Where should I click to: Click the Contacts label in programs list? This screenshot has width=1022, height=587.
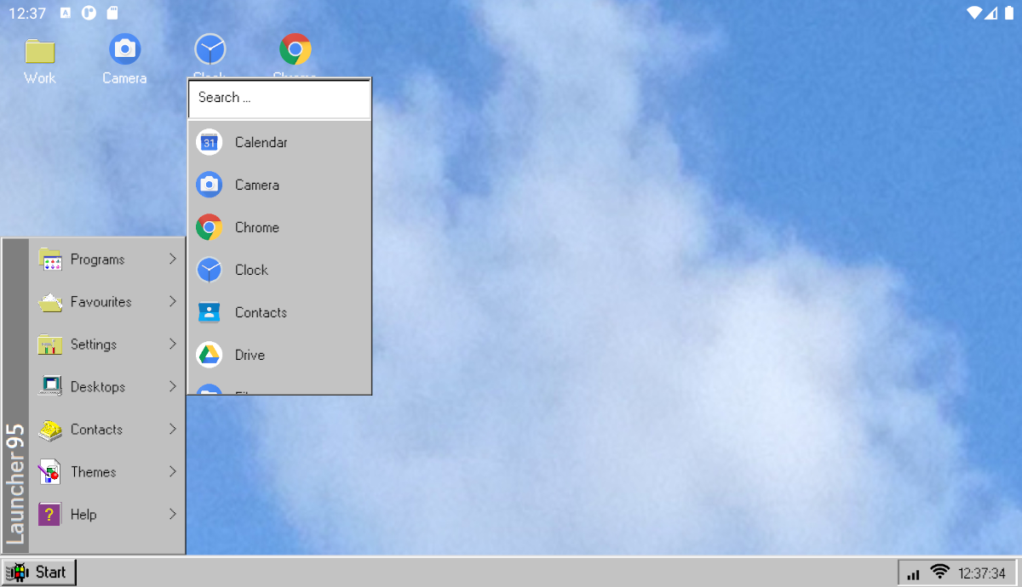[x=261, y=312]
